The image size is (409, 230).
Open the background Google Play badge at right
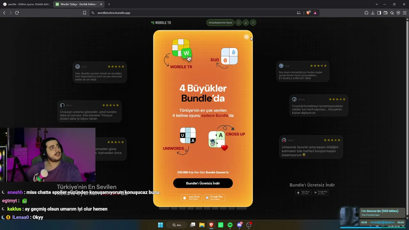coord(321,192)
